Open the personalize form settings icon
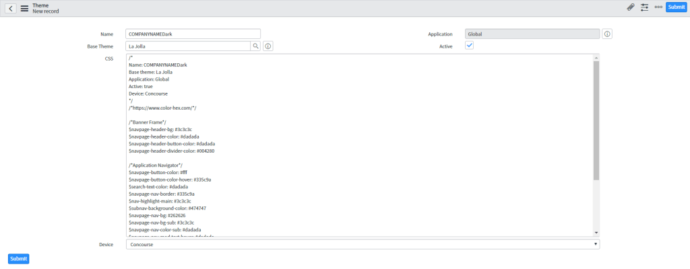This screenshot has width=690, height=269. pyautogui.click(x=645, y=7)
